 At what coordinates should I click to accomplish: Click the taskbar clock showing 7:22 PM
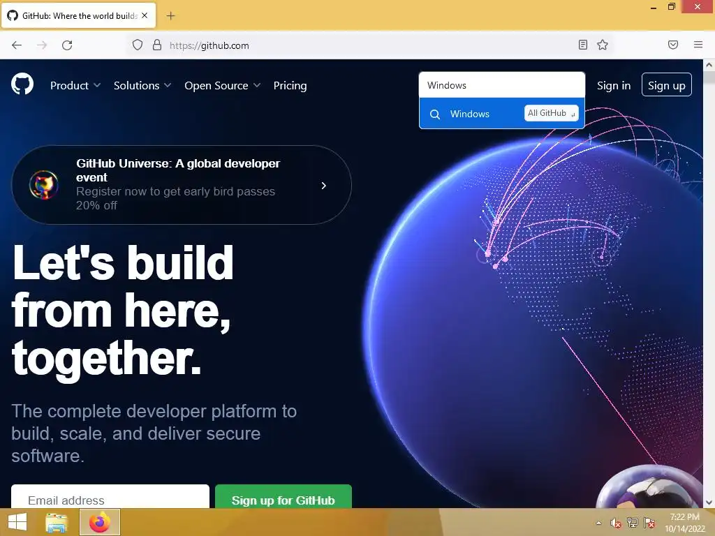(685, 523)
